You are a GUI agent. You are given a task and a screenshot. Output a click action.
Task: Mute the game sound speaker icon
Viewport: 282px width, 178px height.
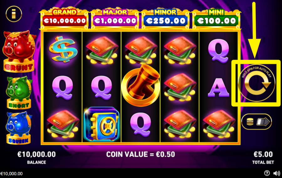point(277,173)
